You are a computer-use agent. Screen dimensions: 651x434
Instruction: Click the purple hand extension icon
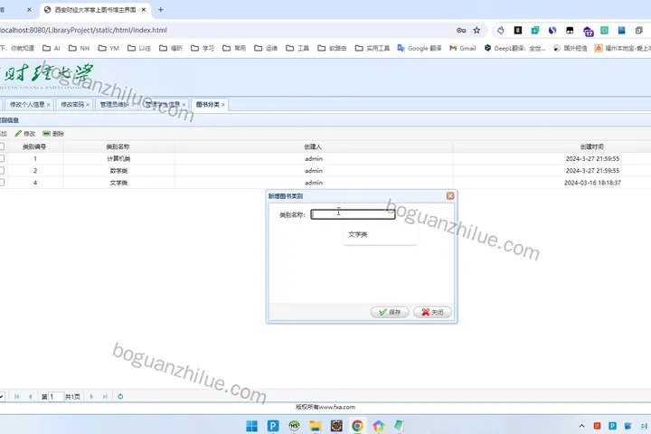[x=501, y=30]
